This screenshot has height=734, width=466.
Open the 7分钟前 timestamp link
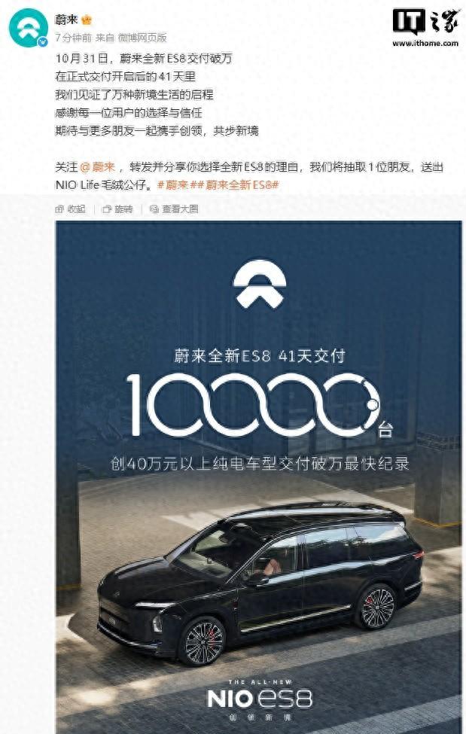click(74, 38)
